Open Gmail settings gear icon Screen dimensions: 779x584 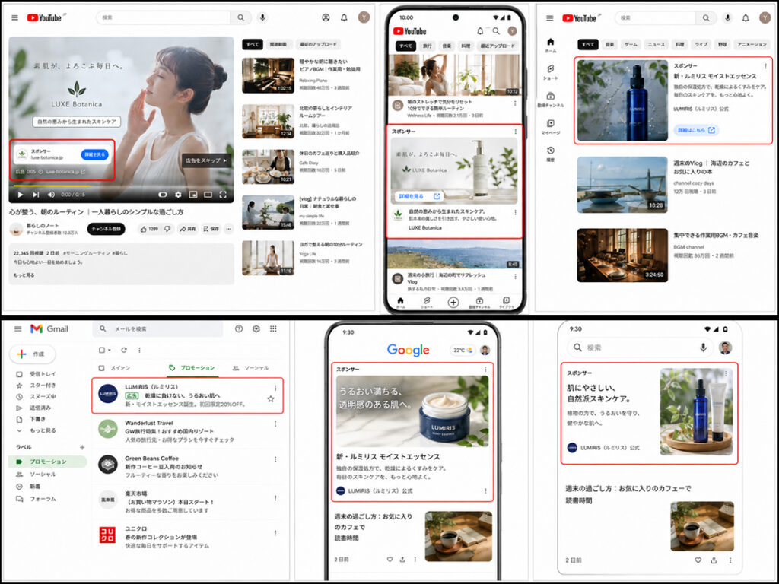click(x=256, y=328)
